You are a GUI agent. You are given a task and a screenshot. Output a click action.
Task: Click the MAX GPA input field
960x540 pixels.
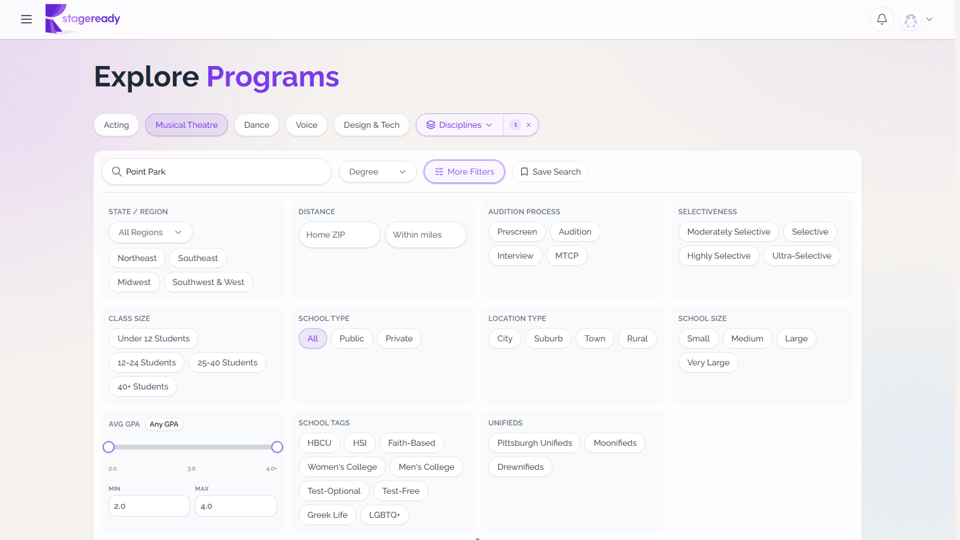236,506
